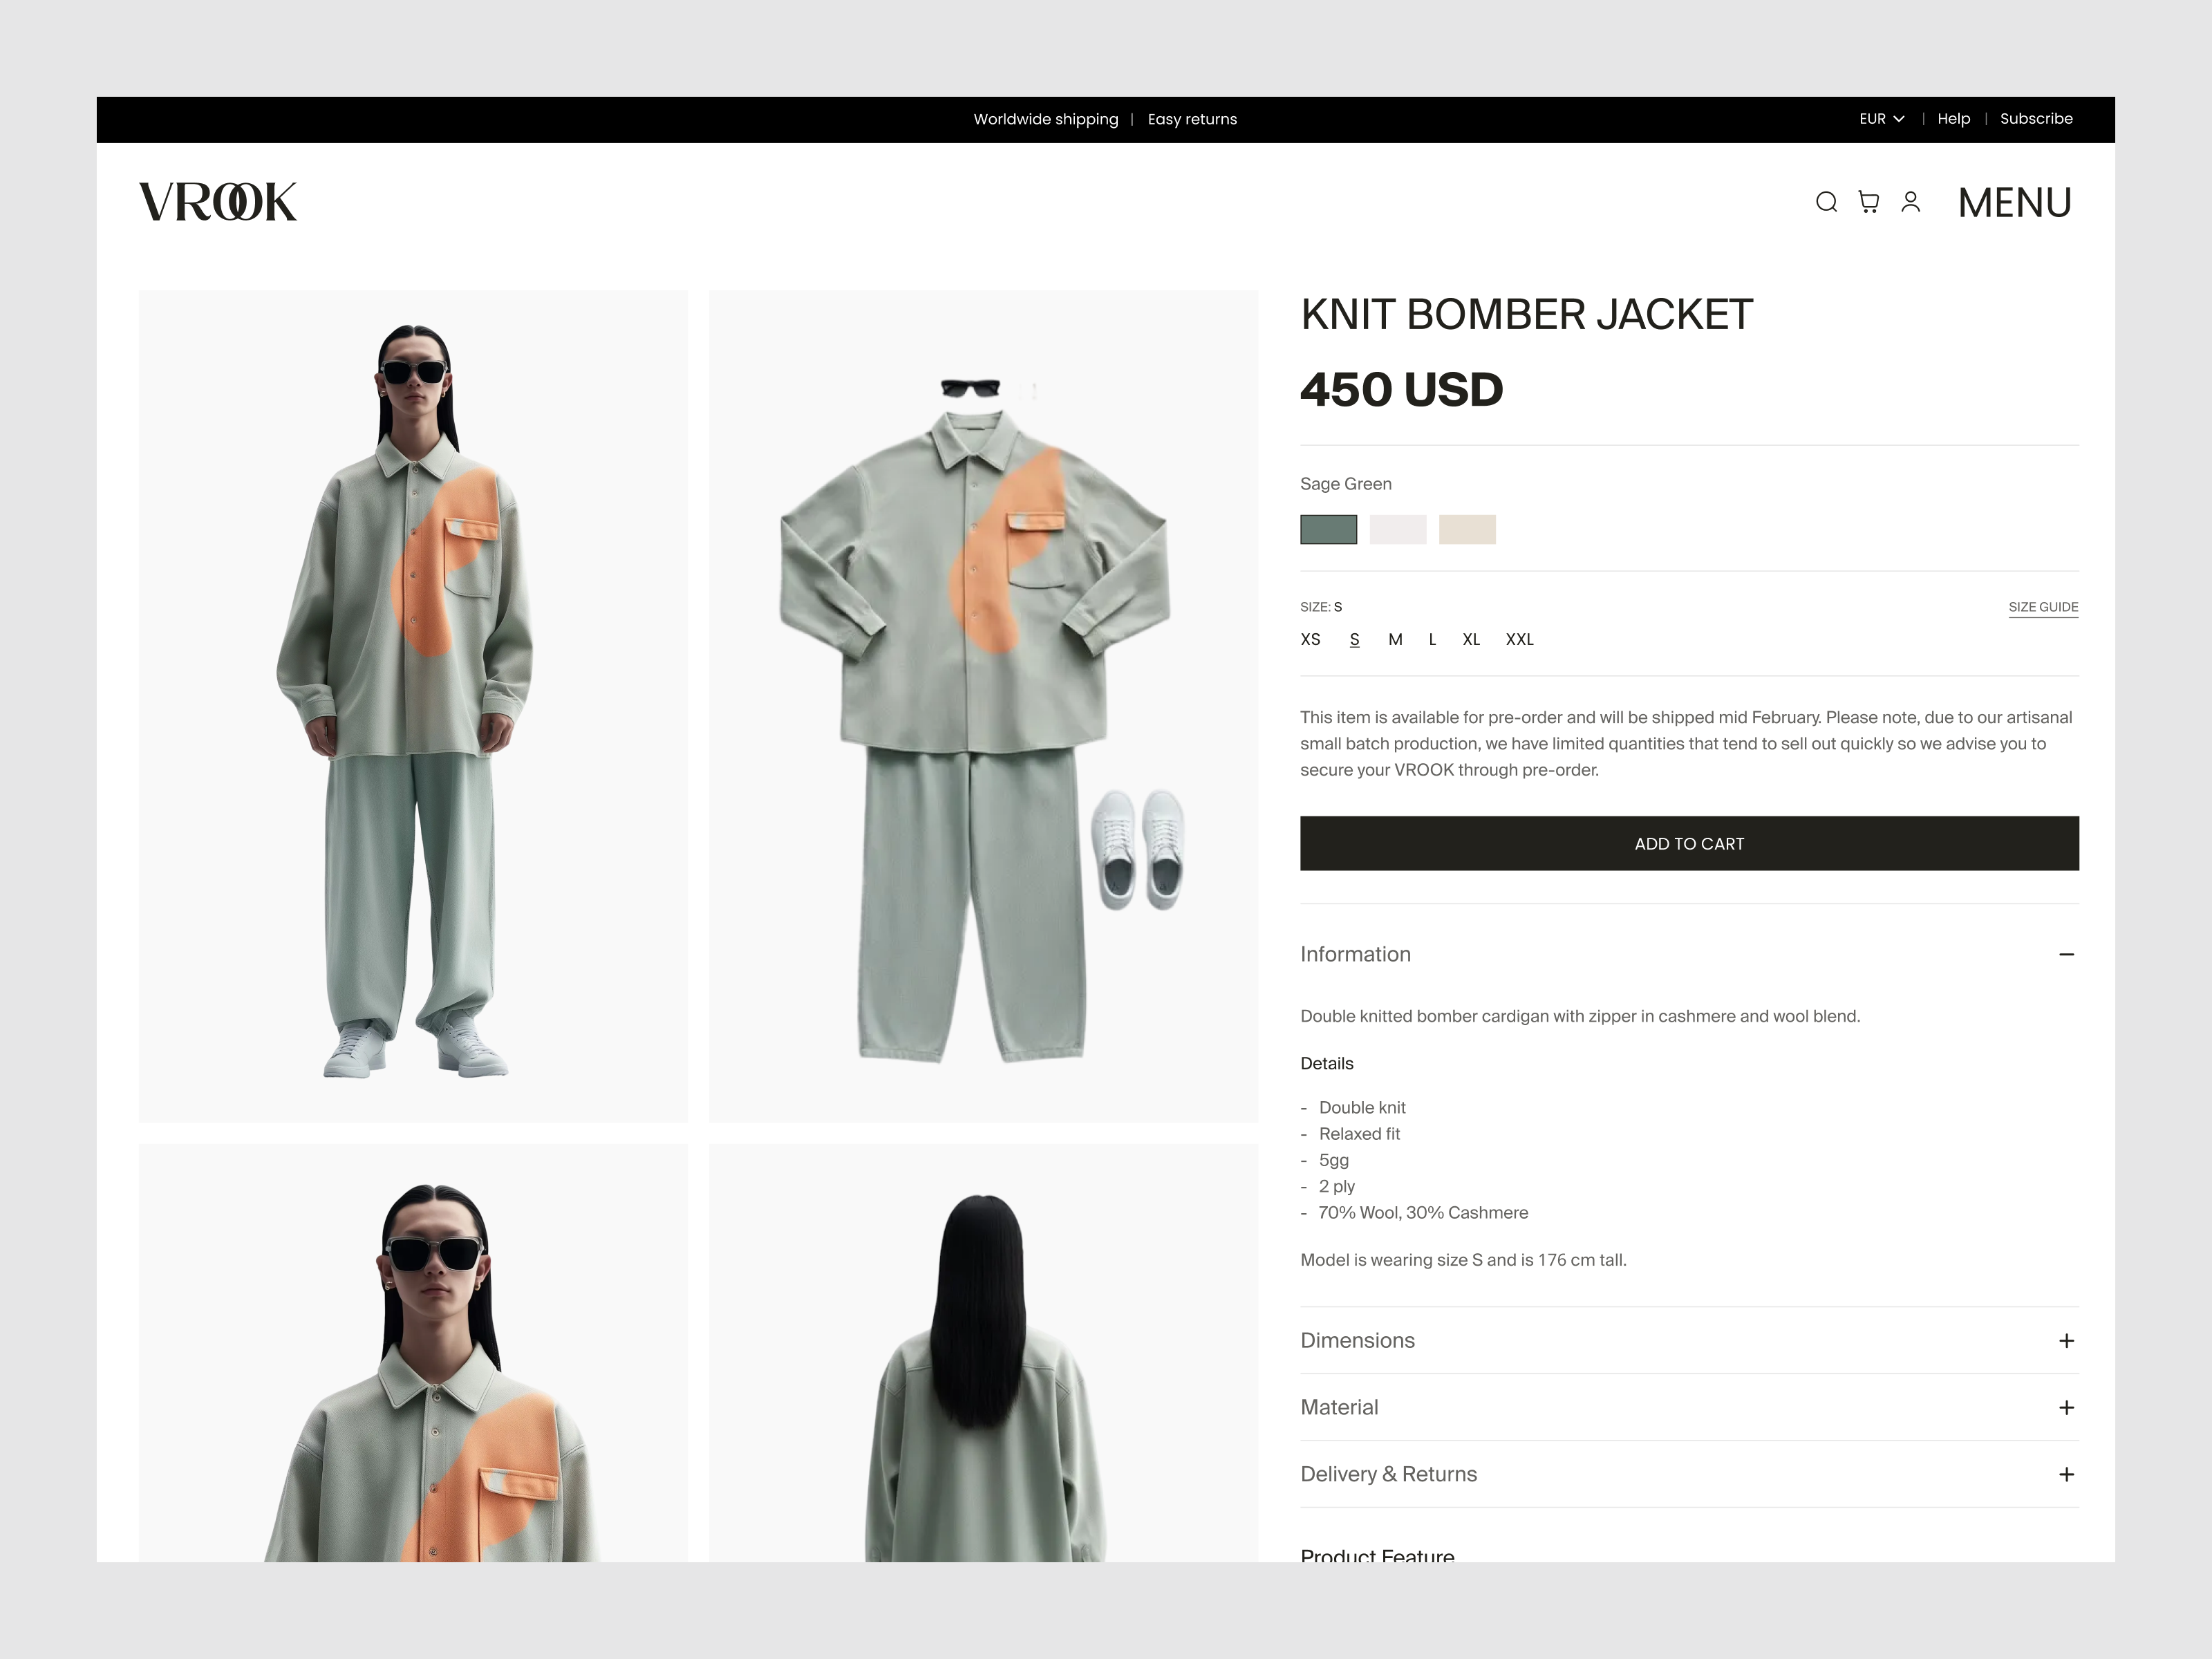Click the ADD TO CART button
The image size is (2212, 1659).
1688,843
